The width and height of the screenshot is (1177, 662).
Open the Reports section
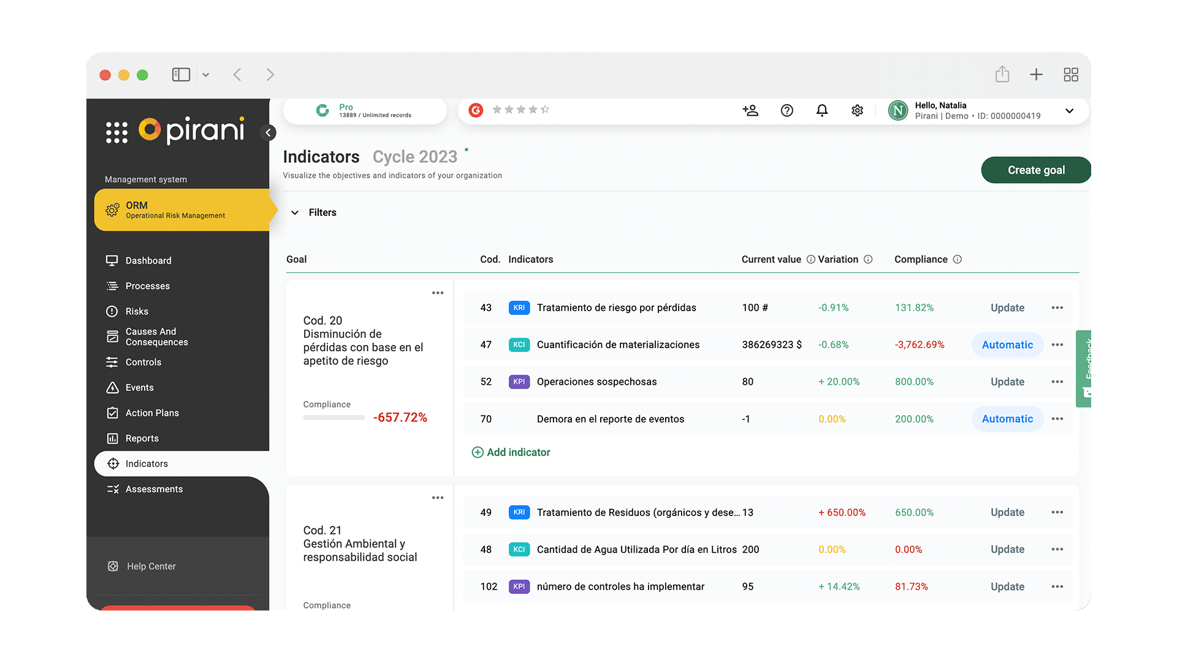click(141, 438)
